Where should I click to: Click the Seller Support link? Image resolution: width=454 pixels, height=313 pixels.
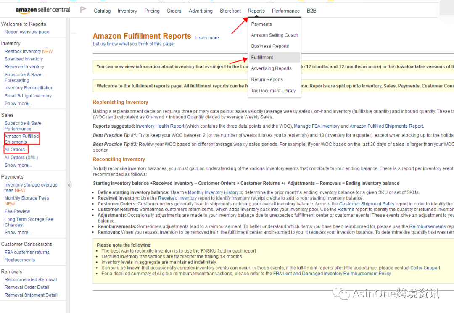click(425, 268)
